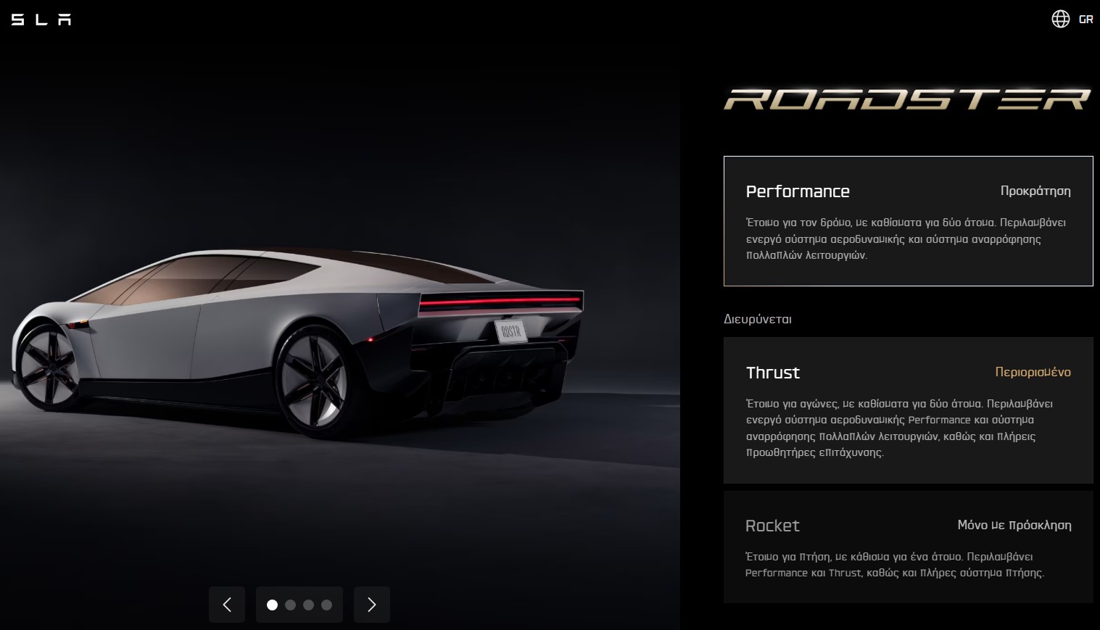Jump to the second carousel dot
This screenshot has height=630, width=1100.
[290, 605]
